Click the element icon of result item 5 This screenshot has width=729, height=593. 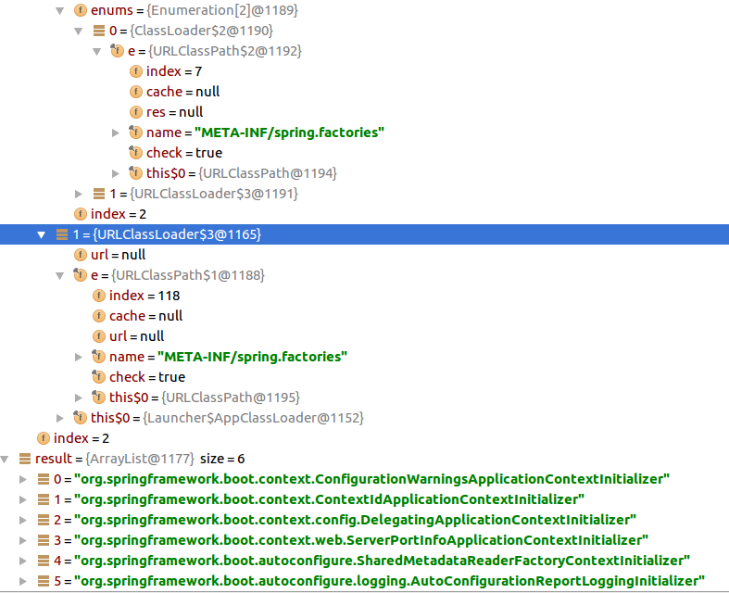click(x=44, y=581)
